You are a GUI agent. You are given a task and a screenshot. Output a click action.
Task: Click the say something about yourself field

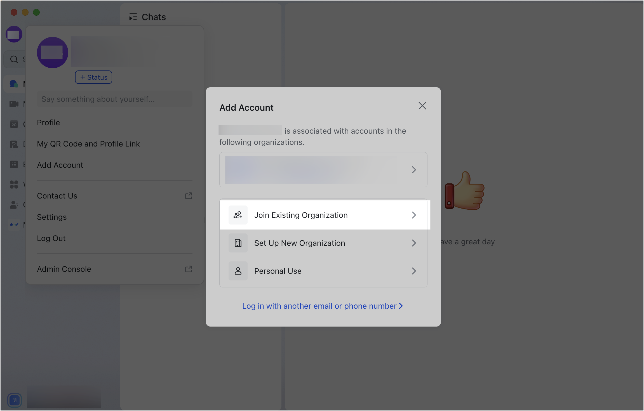point(114,99)
